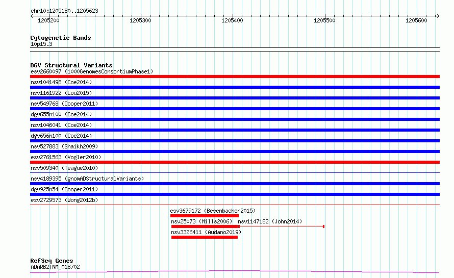Click the left arrow of the ruler
This screenshot has width=454, height=278.
click(32, 16)
